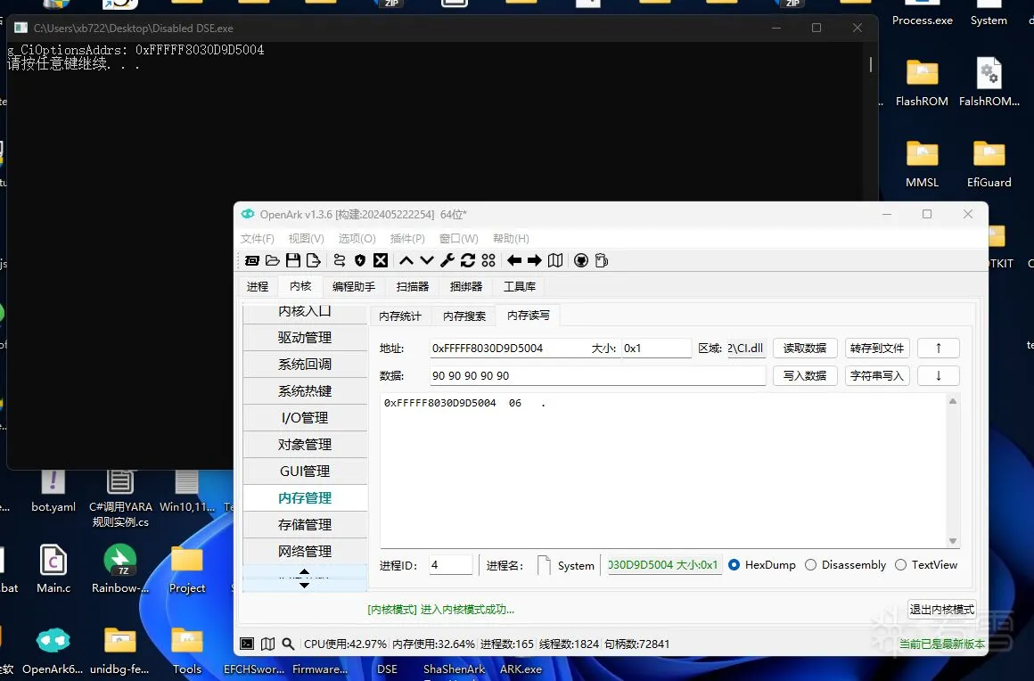Click the 进程ID input field
This screenshot has width=1034, height=681.
pos(450,565)
